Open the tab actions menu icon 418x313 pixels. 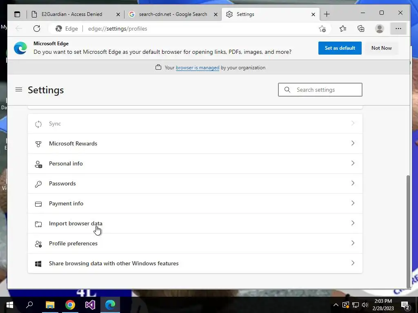pyautogui.click(x=17, y=14)
